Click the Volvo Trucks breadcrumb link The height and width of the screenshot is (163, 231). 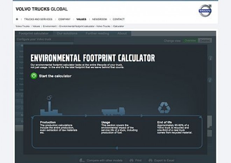click(22, 26)
